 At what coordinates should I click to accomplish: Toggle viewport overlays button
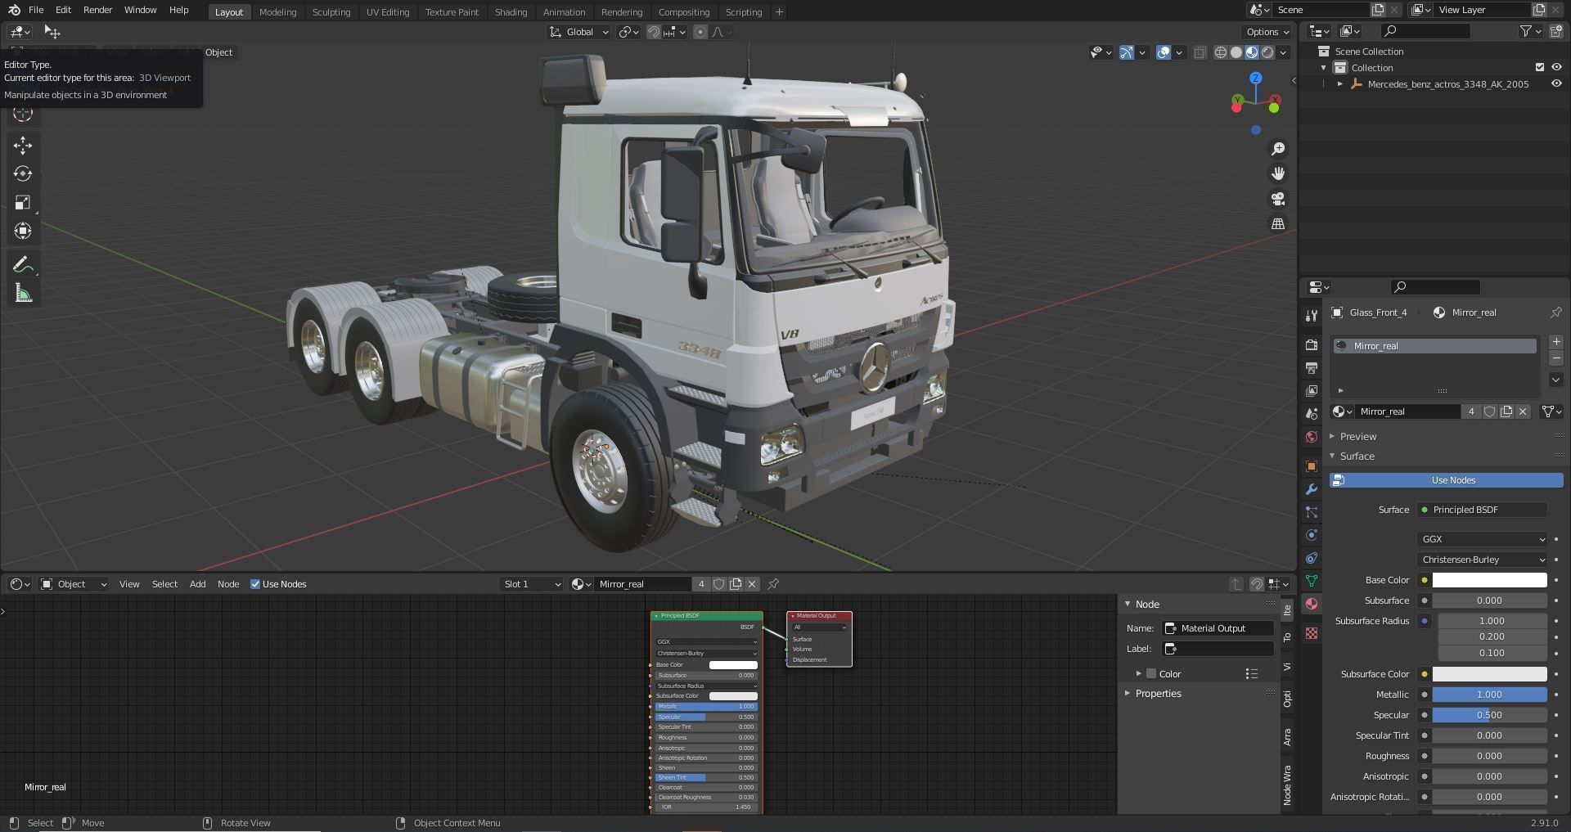1164,52
